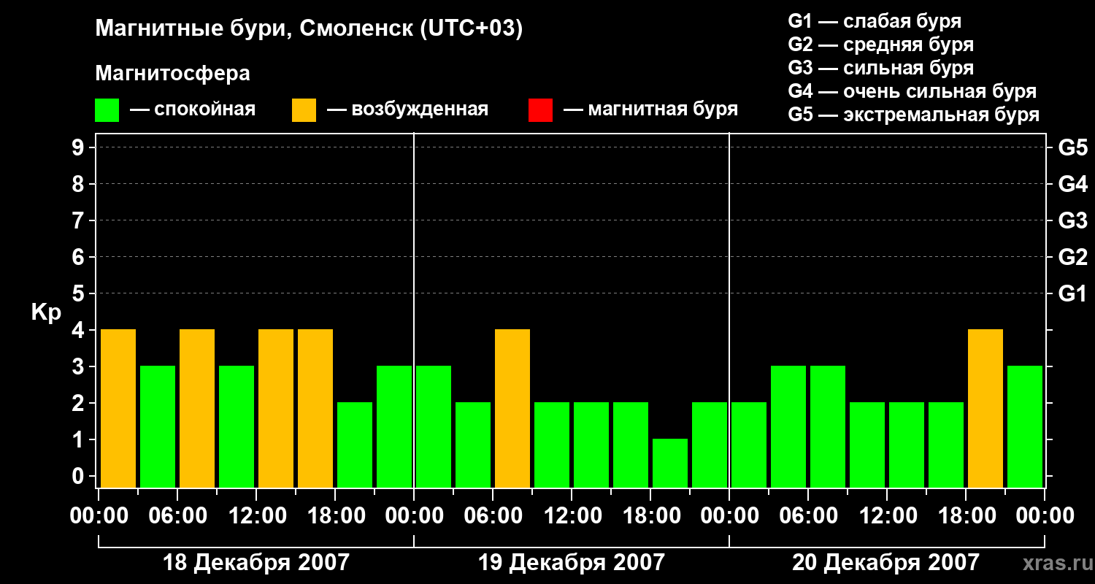Screen dimensions: 1095x584
Task: Click the first green bar of 19 December
Action: click(434, 426)
